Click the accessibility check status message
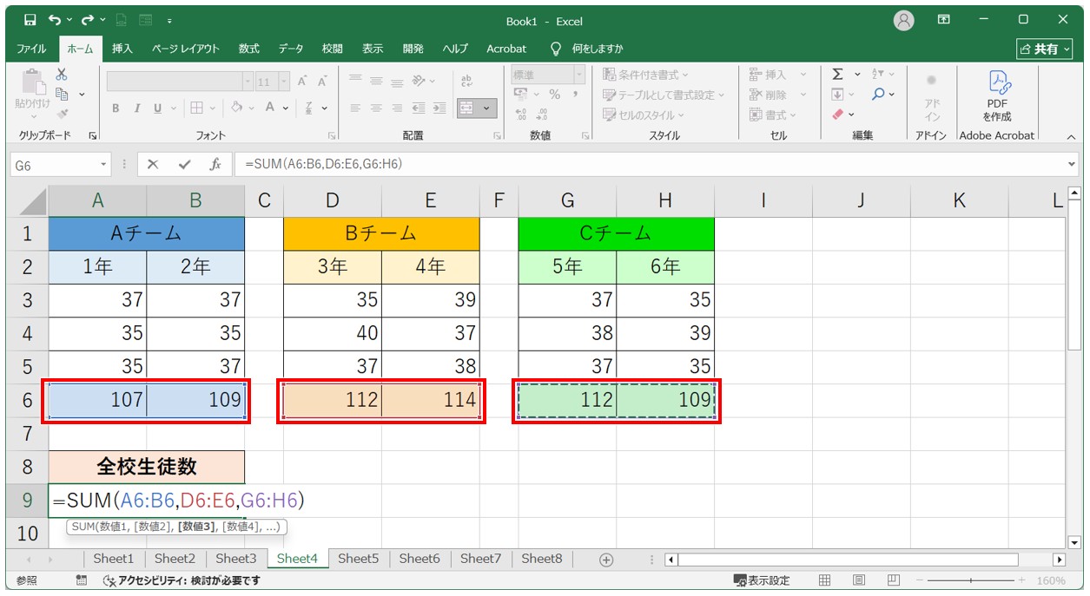This screenshot has height=596, width=1090. point(181,580)
